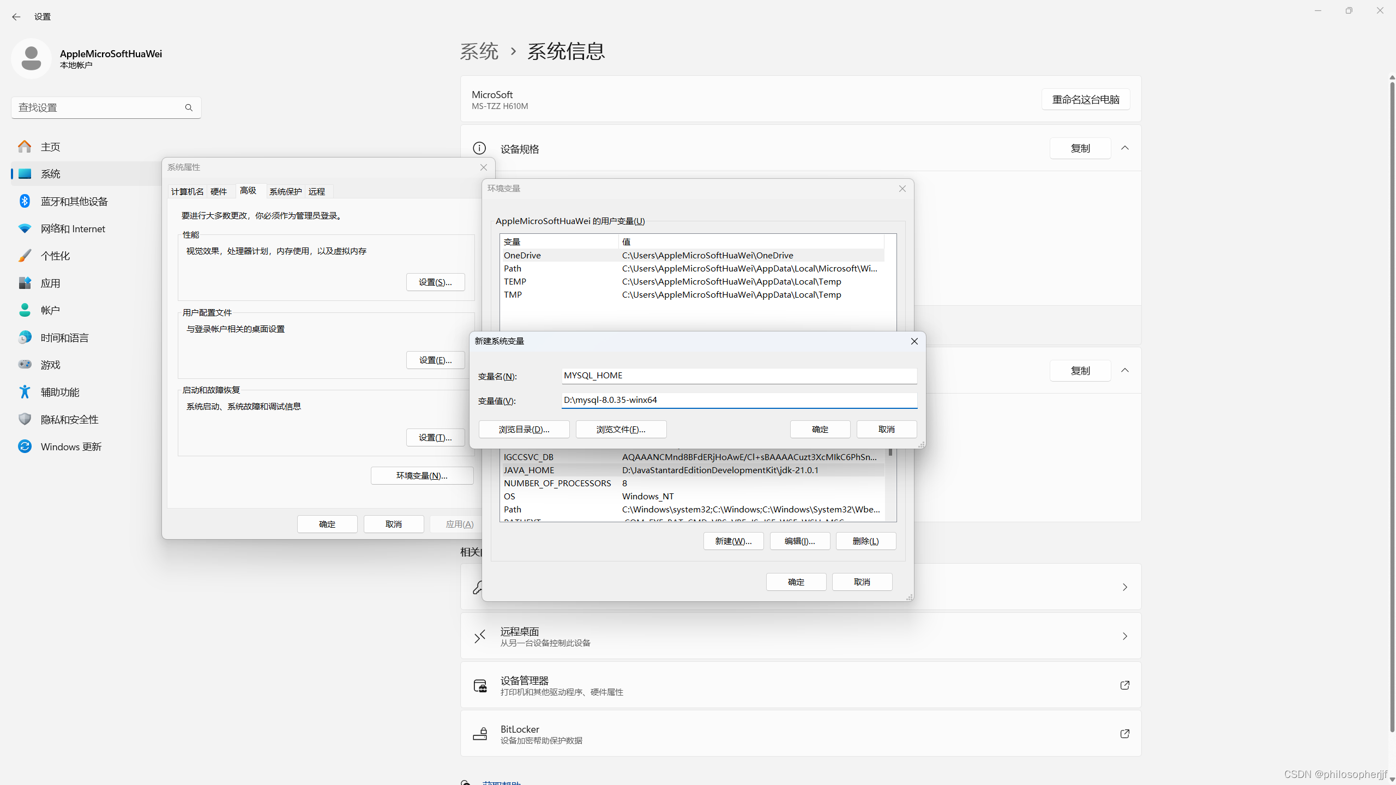Close the 新建系统变量 dialog

coord(914,341)
